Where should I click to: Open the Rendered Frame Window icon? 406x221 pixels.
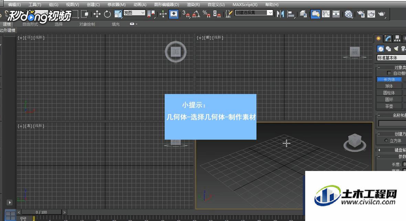(371, 14)
